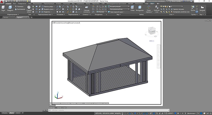
Task: Click the Plot printer icon in quick access
Action: pos(17,1)
